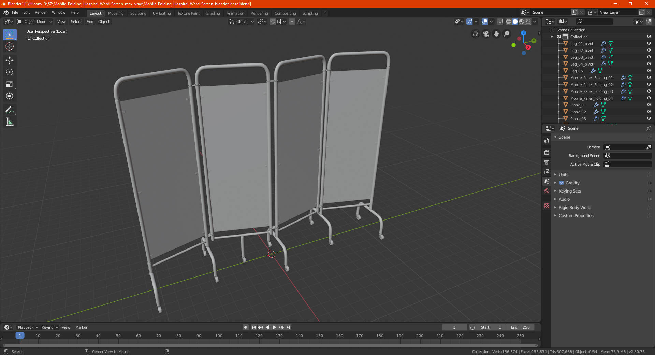The height and width of the screenshot is (355, 655).
Task: Switch to the Shading workspace tab
Action: [x=213, y=13]
